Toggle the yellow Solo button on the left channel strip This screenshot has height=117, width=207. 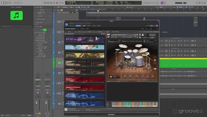pyautogui.click(x=39, y=113)
